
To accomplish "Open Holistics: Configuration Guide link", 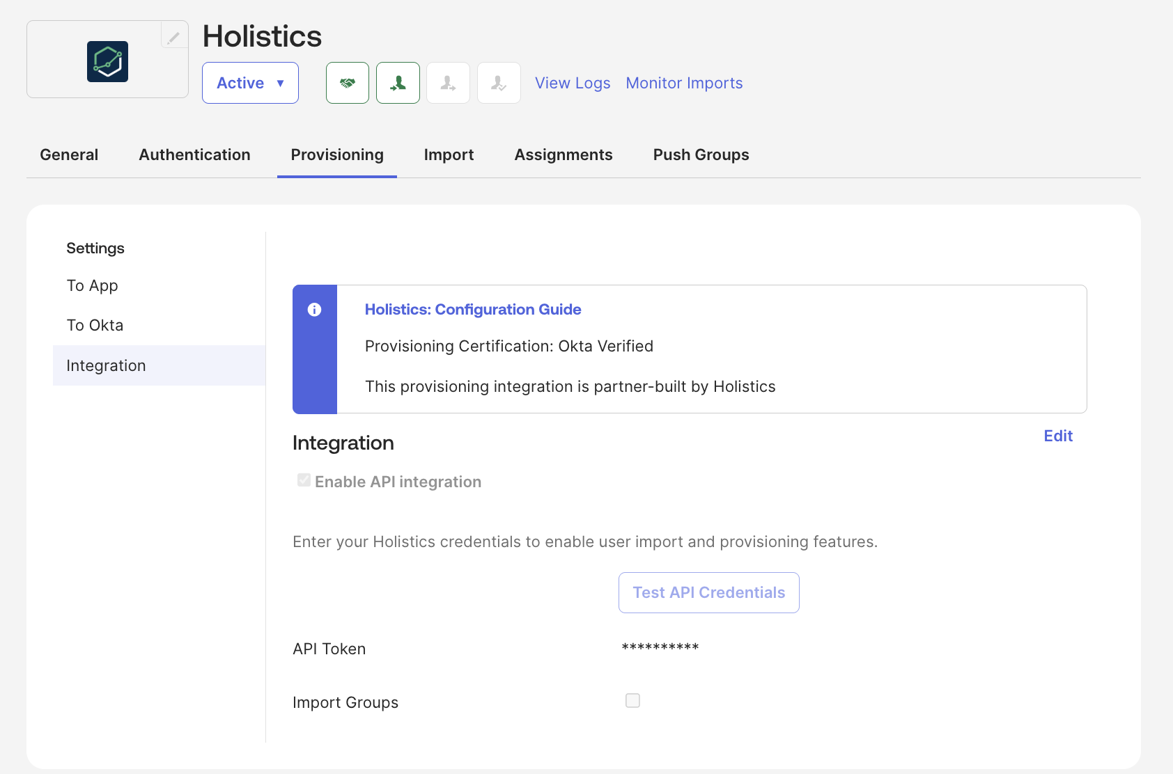I will (473, 309).
